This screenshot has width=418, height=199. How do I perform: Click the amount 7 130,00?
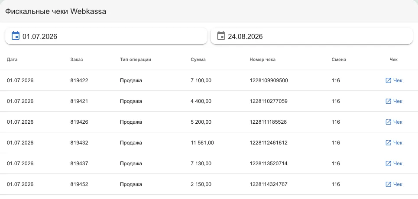tap(201, 164)
